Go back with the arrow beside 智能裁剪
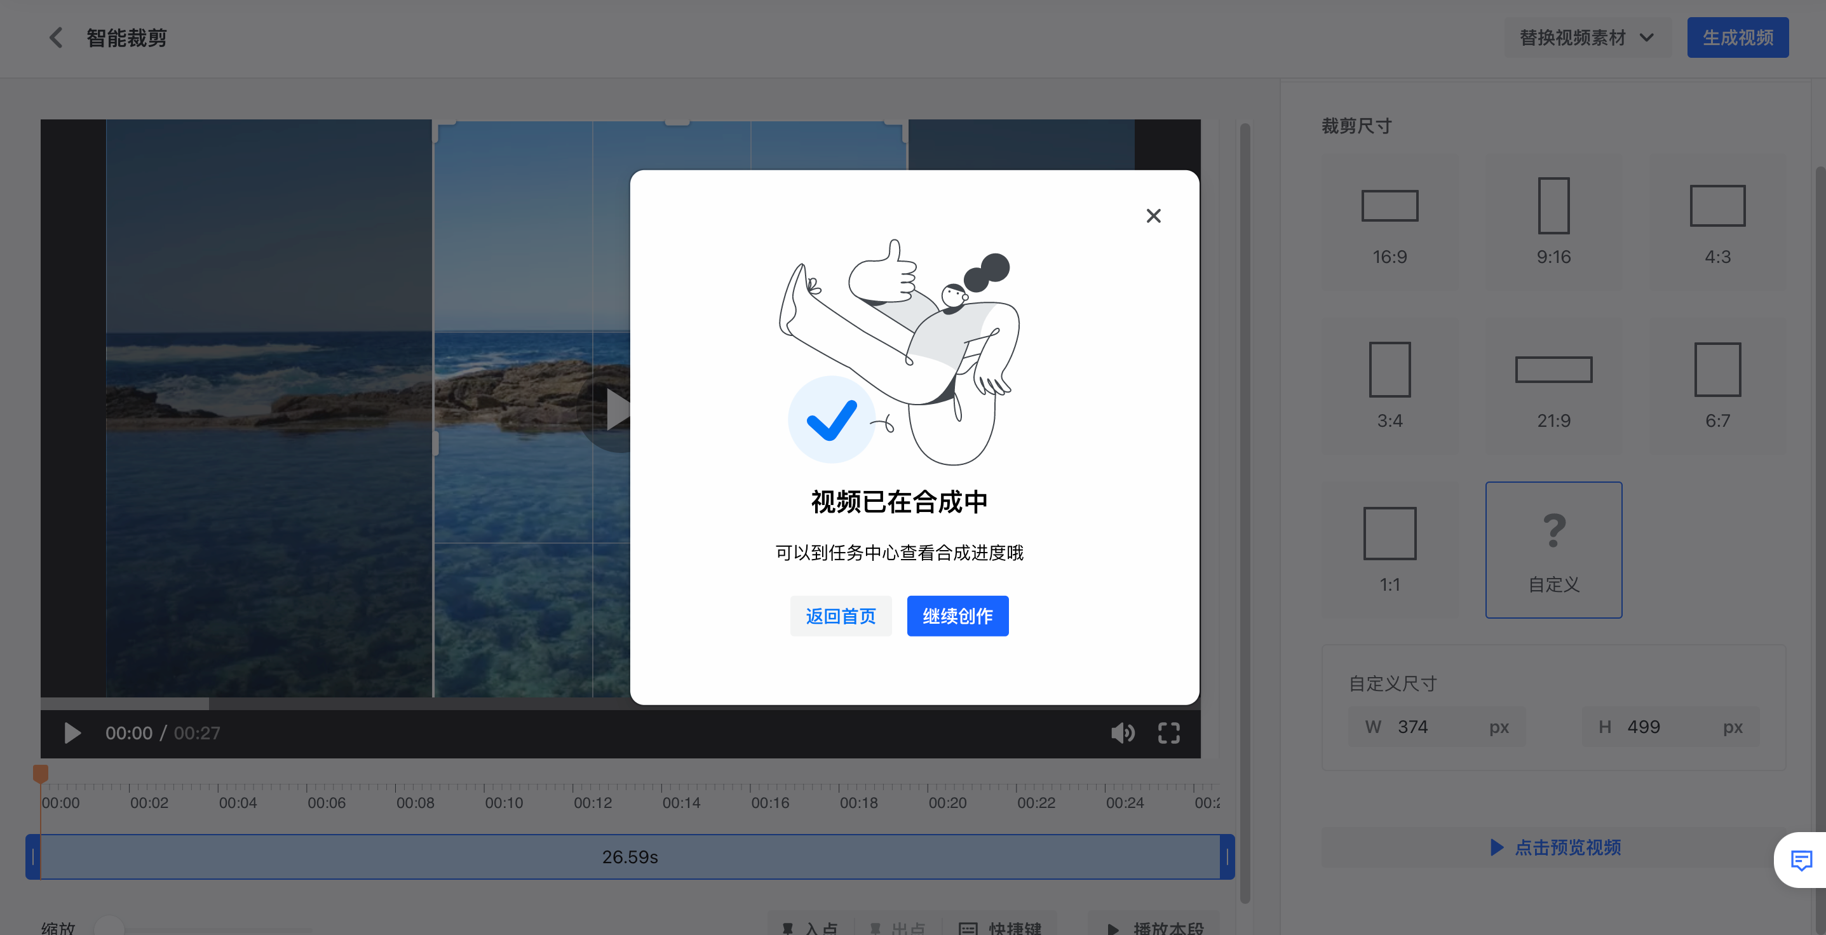This screenshot has height=935, width=1826. click(x=56, y=37)
